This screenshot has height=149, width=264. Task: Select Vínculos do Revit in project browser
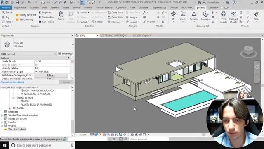[x=17, y=129]
